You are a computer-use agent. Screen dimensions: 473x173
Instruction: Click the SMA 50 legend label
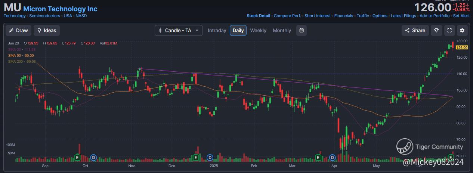pyautogui.click(x=21, y=55)
